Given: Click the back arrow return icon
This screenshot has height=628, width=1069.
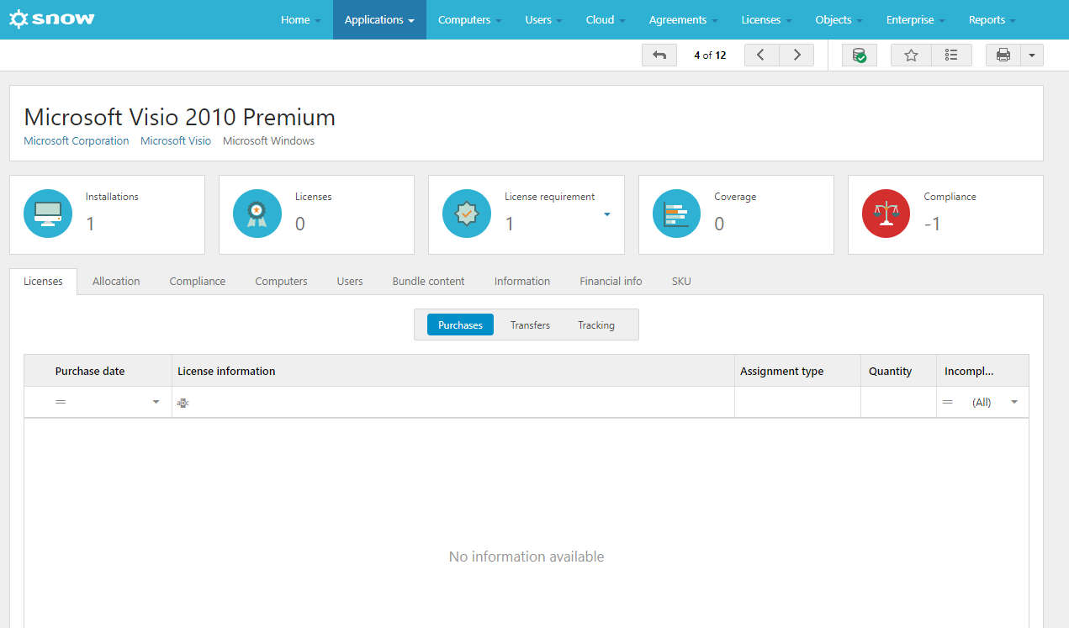Looking at the screenshot, I should (x=659, y=55).
